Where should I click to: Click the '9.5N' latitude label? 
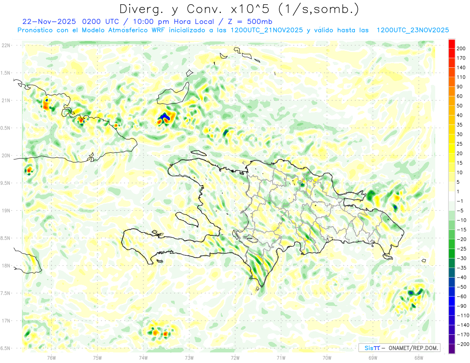coord(5,183)
